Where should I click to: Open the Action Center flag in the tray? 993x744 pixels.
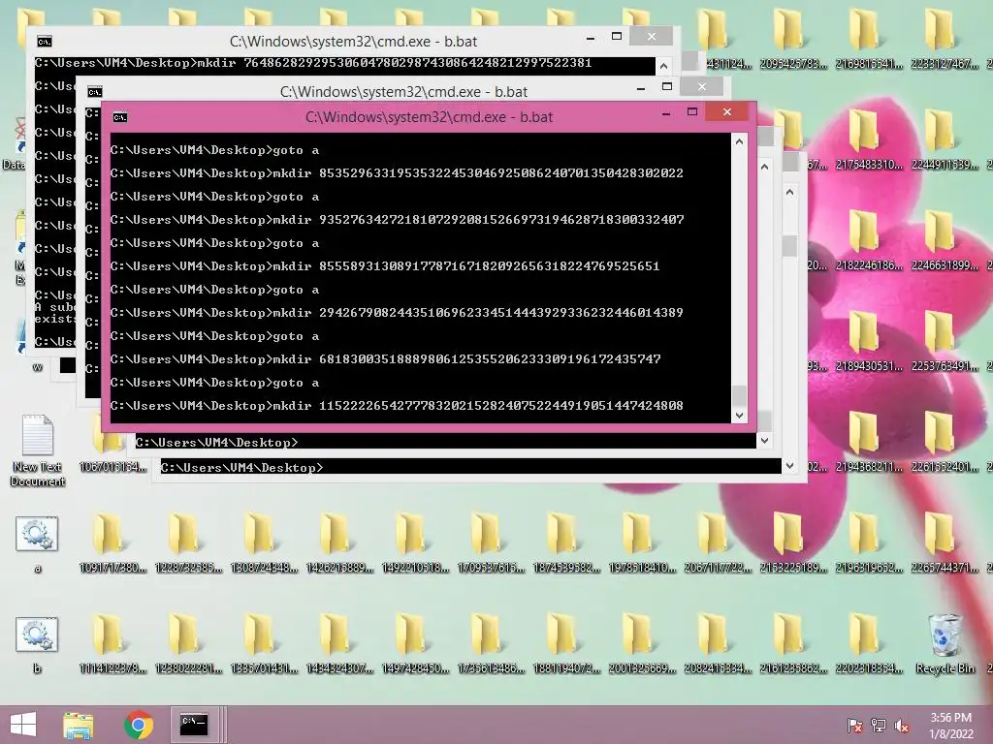tap(854, 726)
